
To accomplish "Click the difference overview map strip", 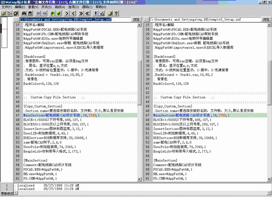I will point(4,32).
